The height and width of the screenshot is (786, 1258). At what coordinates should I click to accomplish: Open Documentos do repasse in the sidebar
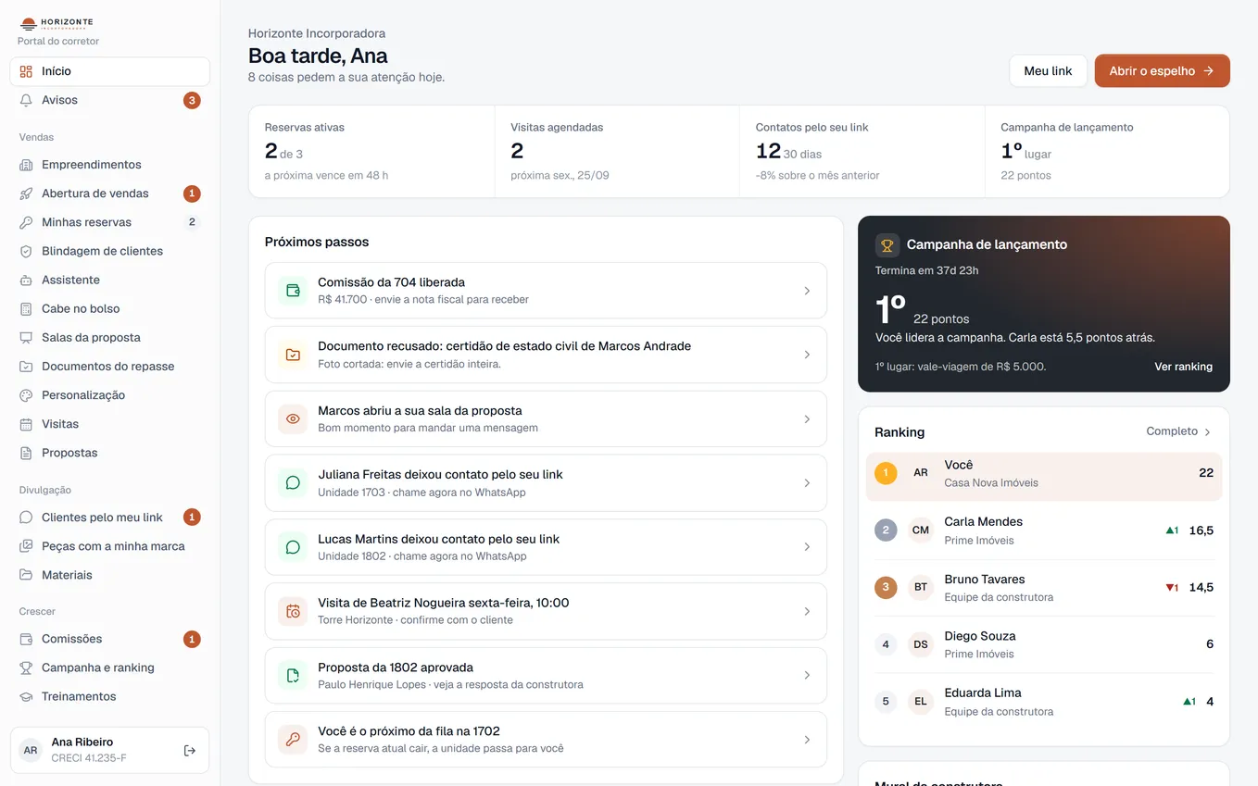tap(110, 367)
